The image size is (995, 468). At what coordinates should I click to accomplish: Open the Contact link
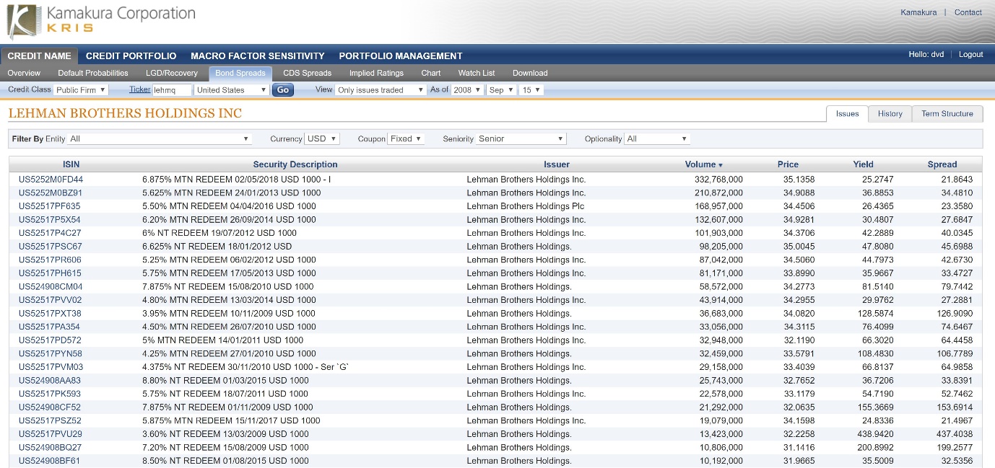click(968, 12)
